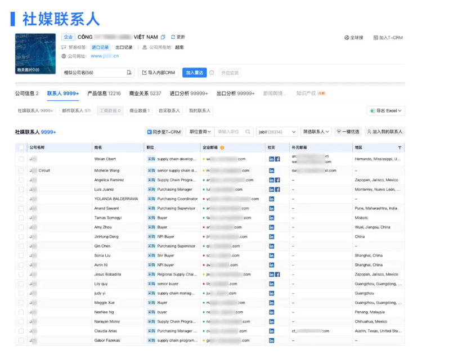The width and height of the screenshot is (458, 359).
Task: Switch to 产品信息 12216 tab
Action: point(104,93)
